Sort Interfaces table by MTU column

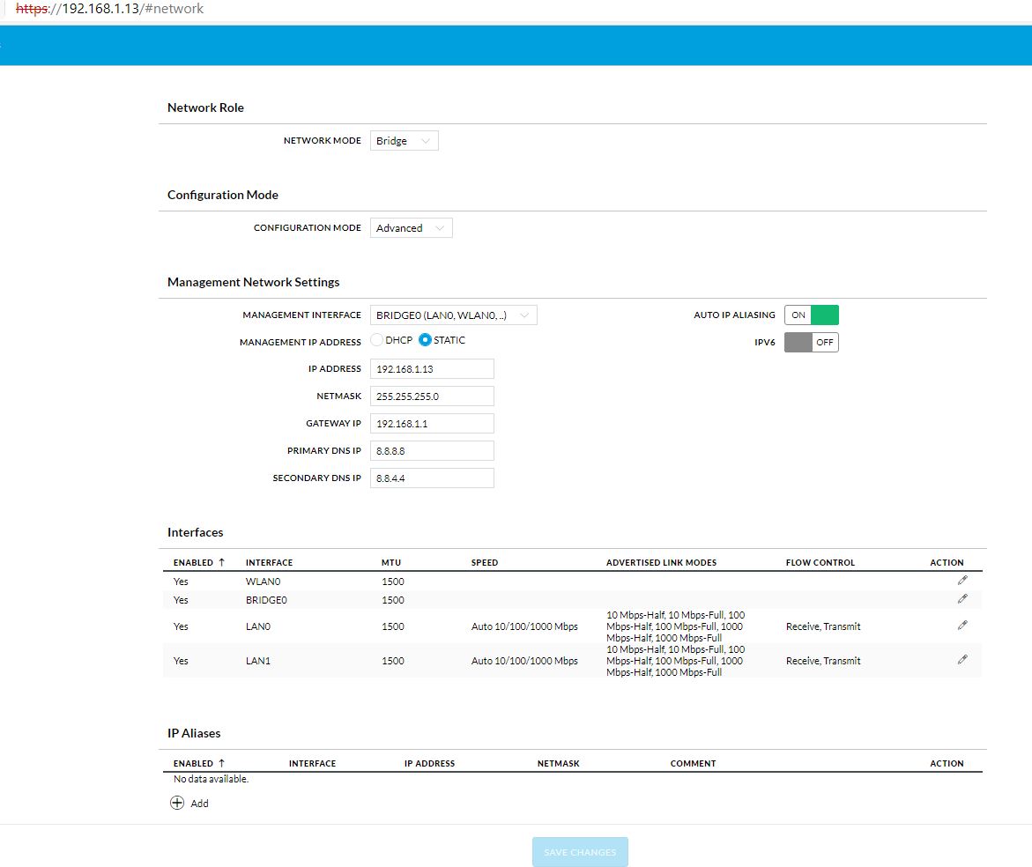point(391,562)
